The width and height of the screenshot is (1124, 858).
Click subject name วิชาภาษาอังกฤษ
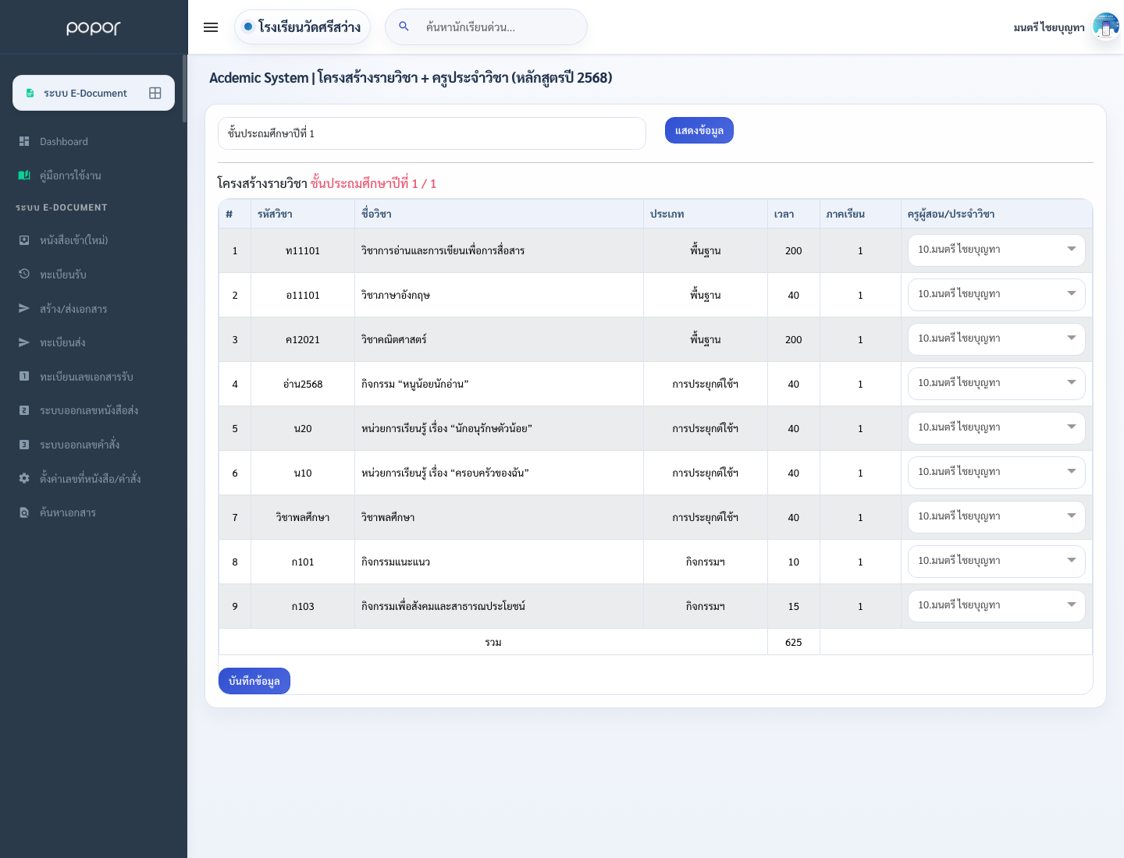396,295
